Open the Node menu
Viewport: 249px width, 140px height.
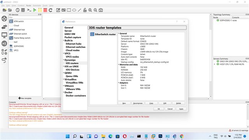(x=28, y=5)
